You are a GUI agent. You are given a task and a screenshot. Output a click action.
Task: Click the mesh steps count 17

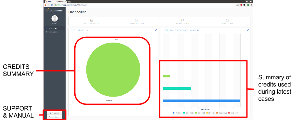(x=182, y=20)
